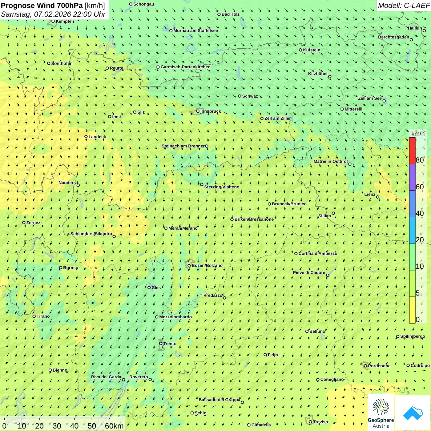Click the Meran/Merano label
Viewport: 431px width, 431px height.
pyautogui.click(x=183, y=228)
